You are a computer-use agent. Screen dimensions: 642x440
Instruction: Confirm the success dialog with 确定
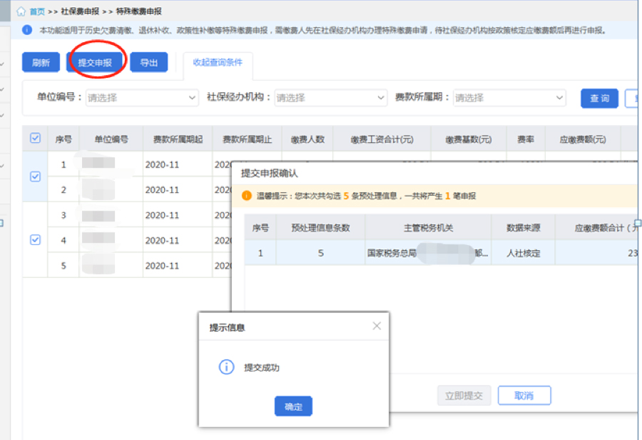(293, 406)
